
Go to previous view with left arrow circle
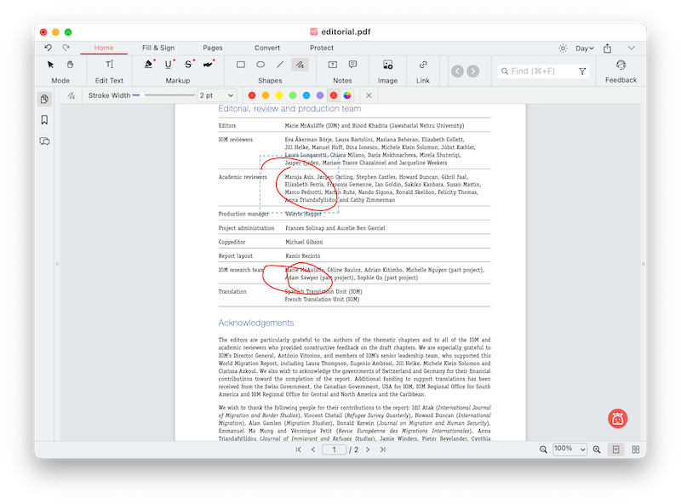(457, 71)
